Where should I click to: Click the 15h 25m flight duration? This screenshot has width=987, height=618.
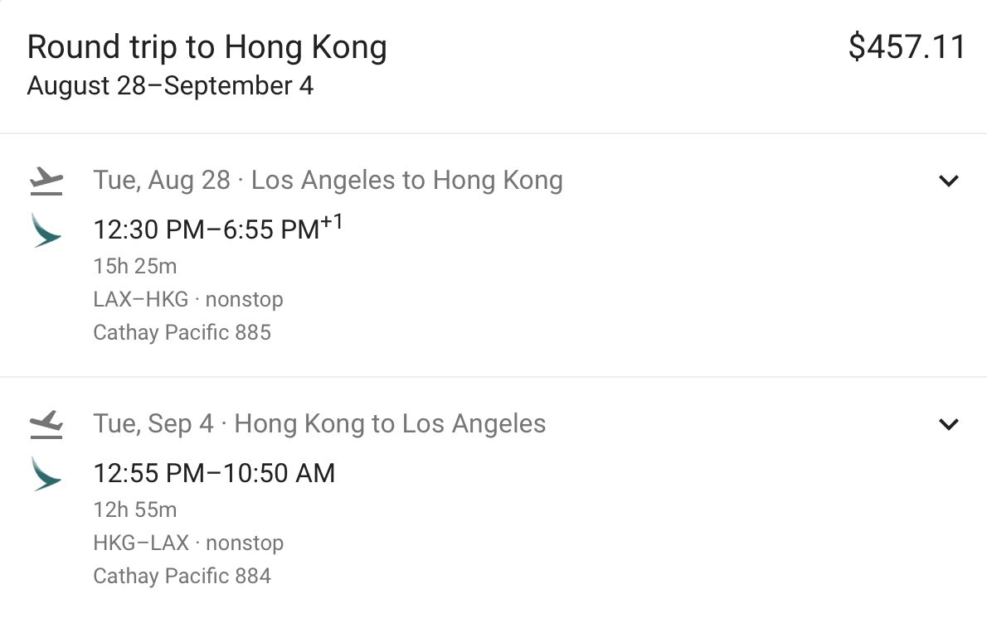(134, 267)
